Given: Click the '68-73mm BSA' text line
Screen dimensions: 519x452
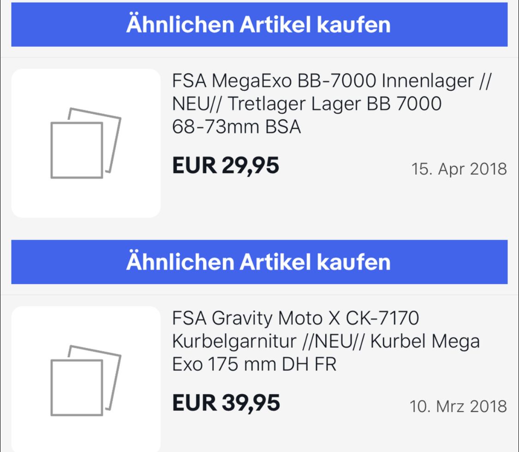Looking at the screenshot, I should coord(236,127).
